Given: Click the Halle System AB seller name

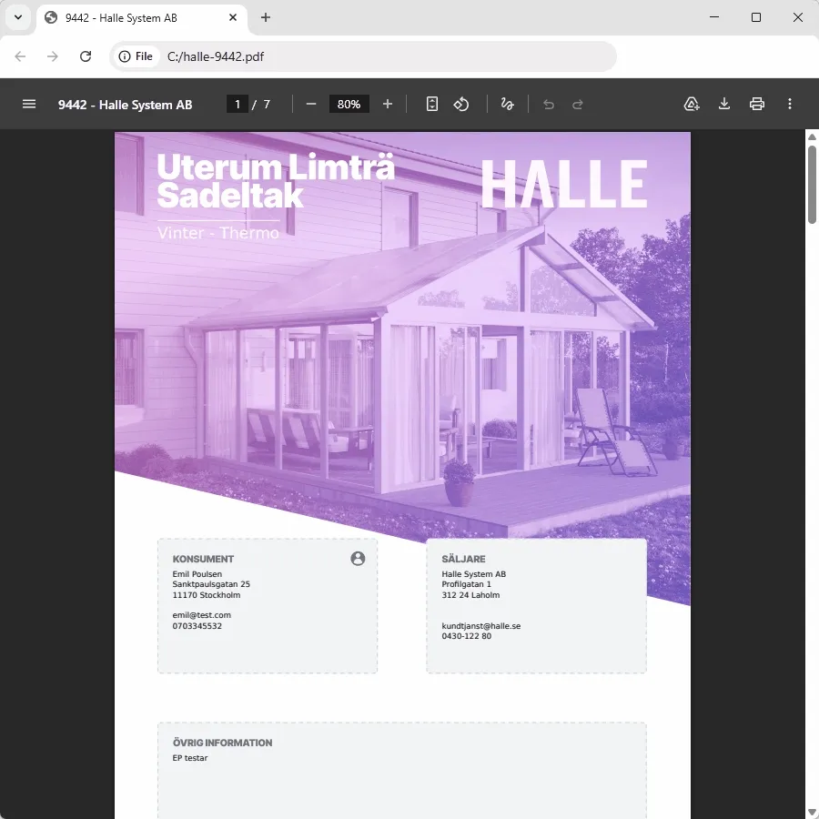Looking at the screenshot, I should pos(474,574).
